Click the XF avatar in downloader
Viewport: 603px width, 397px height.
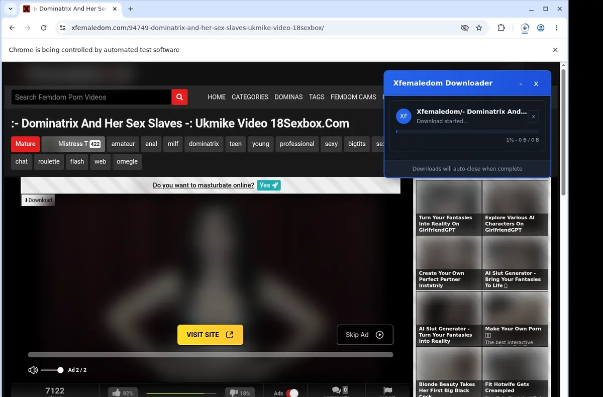click(x=404, y=116)
